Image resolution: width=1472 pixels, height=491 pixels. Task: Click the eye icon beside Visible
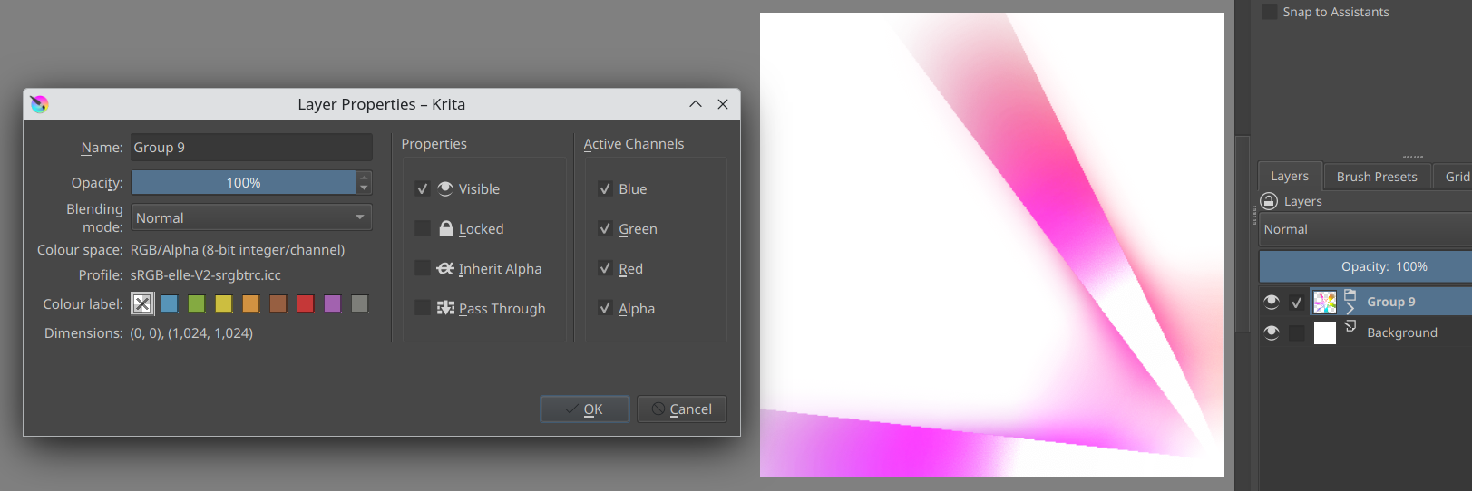[x=445, y=188]
